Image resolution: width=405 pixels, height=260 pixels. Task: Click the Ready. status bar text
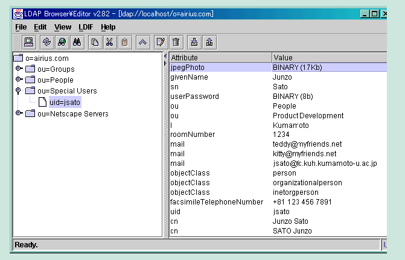click(26, 244)
